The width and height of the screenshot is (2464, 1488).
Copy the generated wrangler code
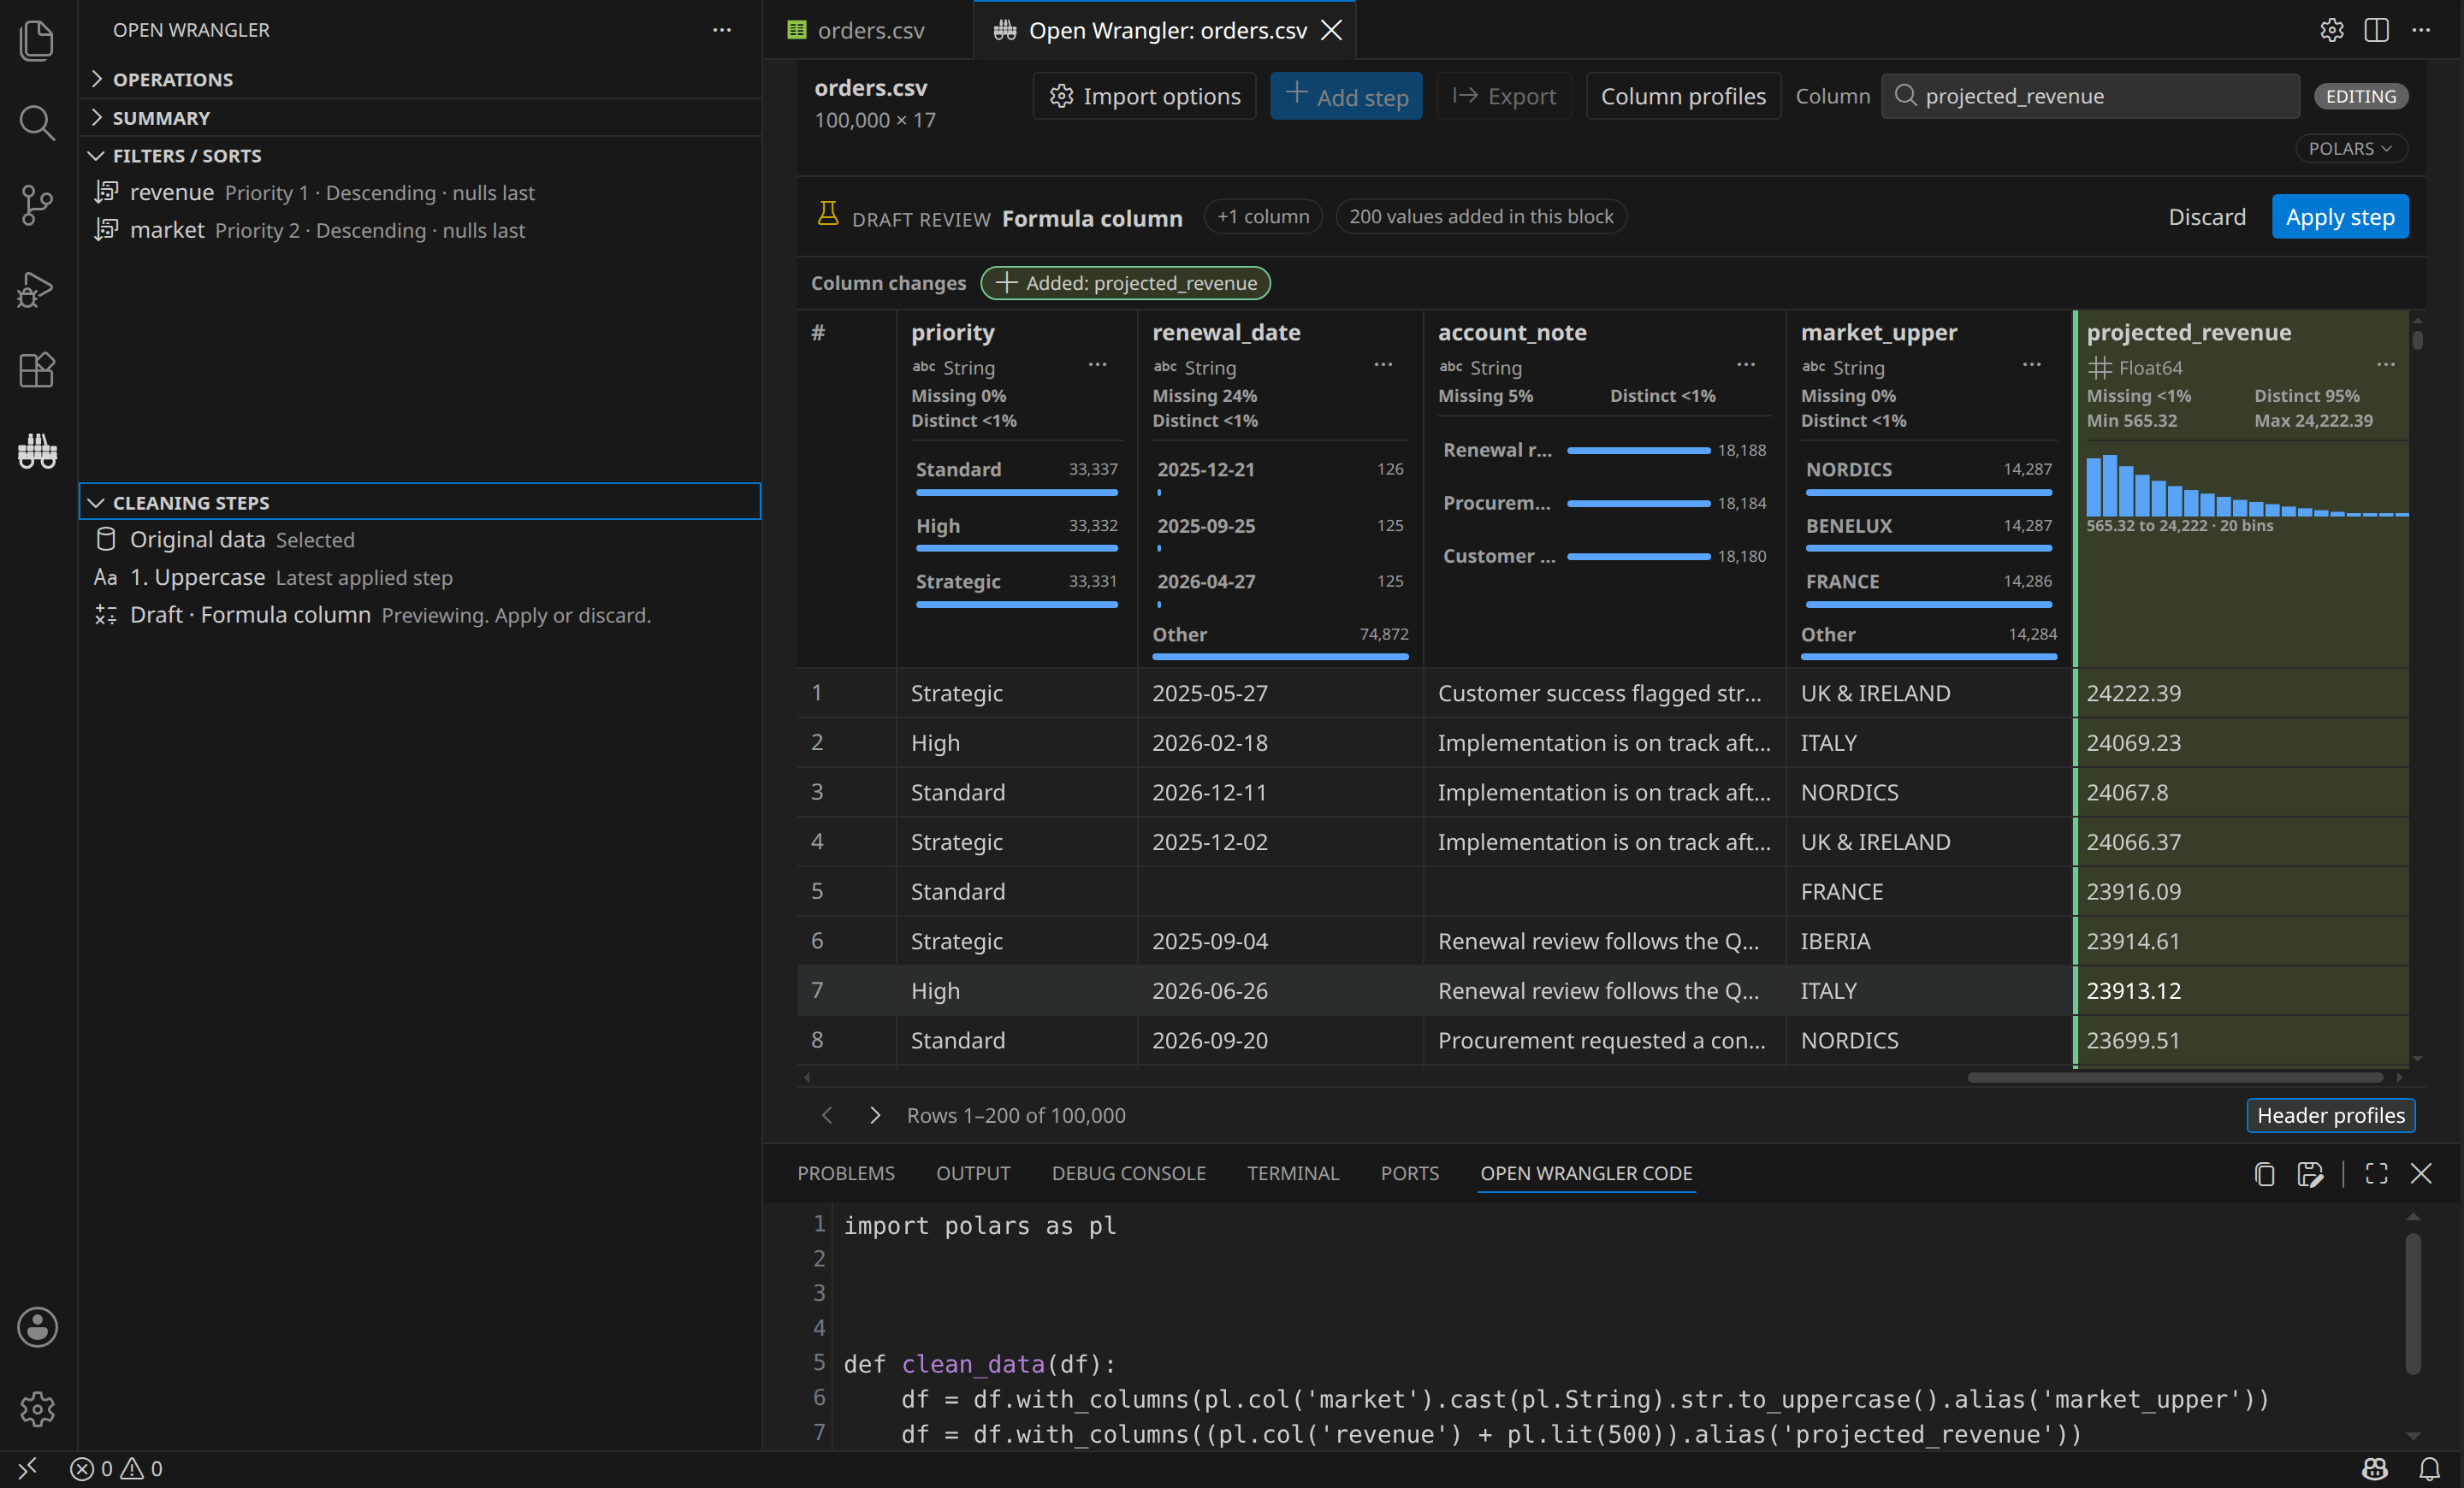pos(2265,1173)
